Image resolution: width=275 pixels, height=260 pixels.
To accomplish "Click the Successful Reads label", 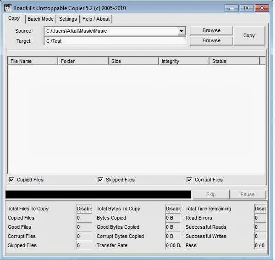I will click(x=206, y=227).
